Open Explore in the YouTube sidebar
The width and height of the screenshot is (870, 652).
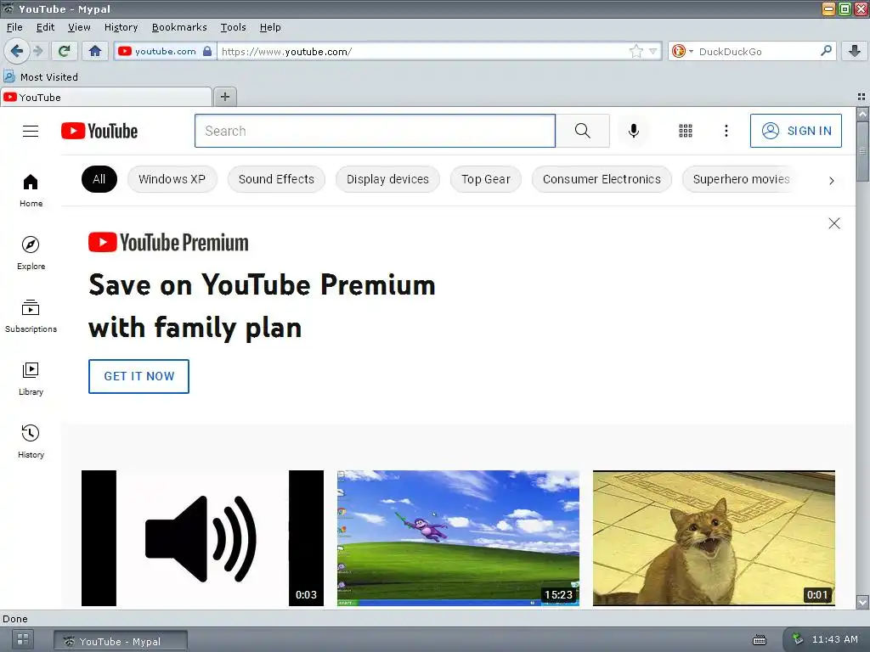31,253
